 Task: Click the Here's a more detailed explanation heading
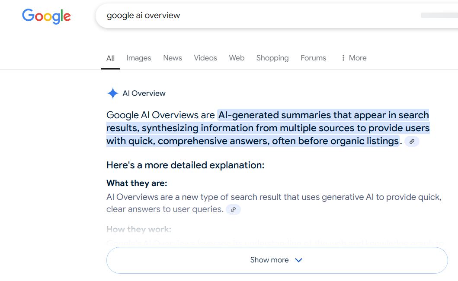185,165
